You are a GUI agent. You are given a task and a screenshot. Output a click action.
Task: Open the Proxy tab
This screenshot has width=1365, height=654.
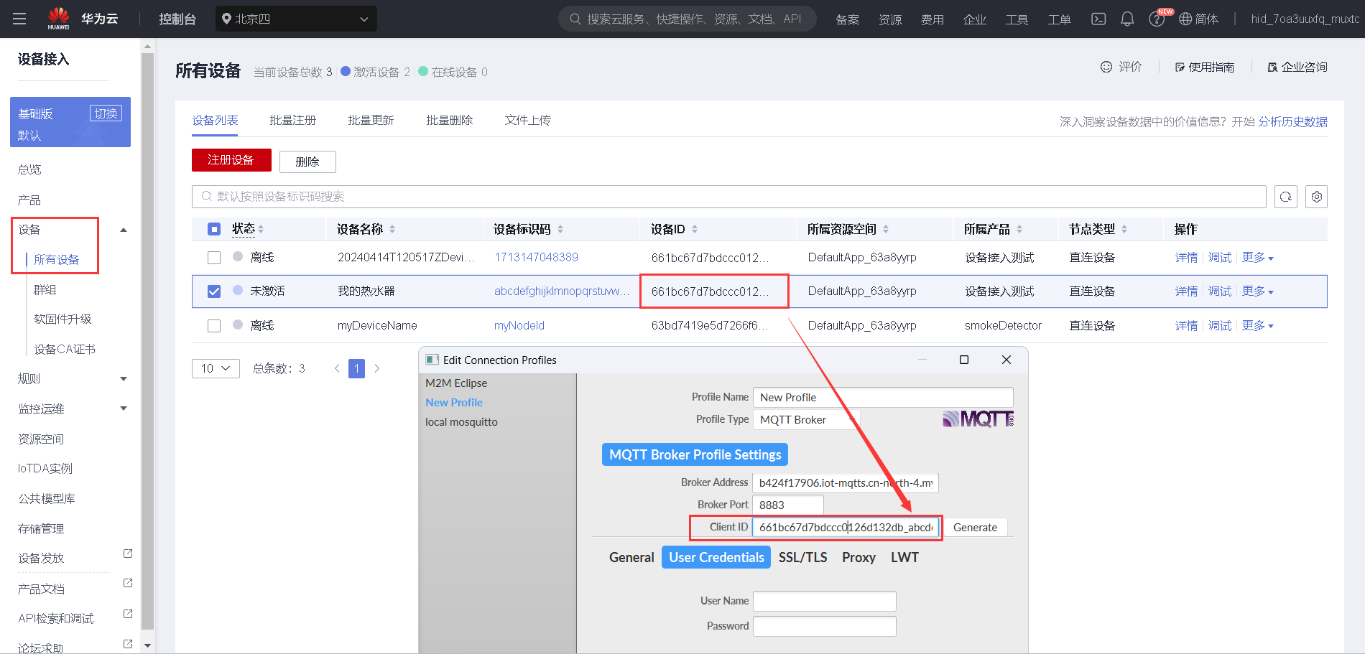859,557
